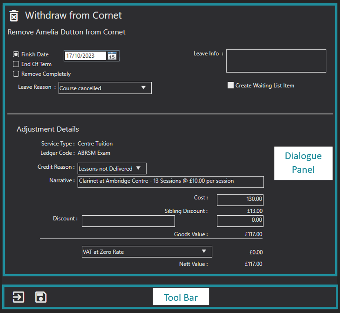Click the Cost field showing 130.00
This screenshot has width=340, height=313.
tap(240, 200)
